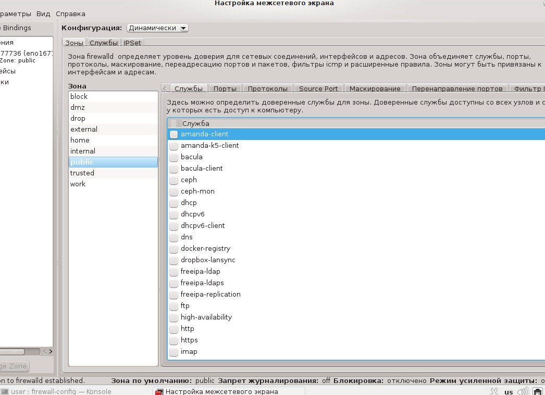
Task: Switch to the Source Port tab
Action: 318,88
